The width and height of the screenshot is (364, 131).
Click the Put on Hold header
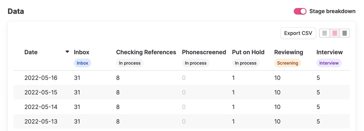pyautogui.click(x=248, y=52)
